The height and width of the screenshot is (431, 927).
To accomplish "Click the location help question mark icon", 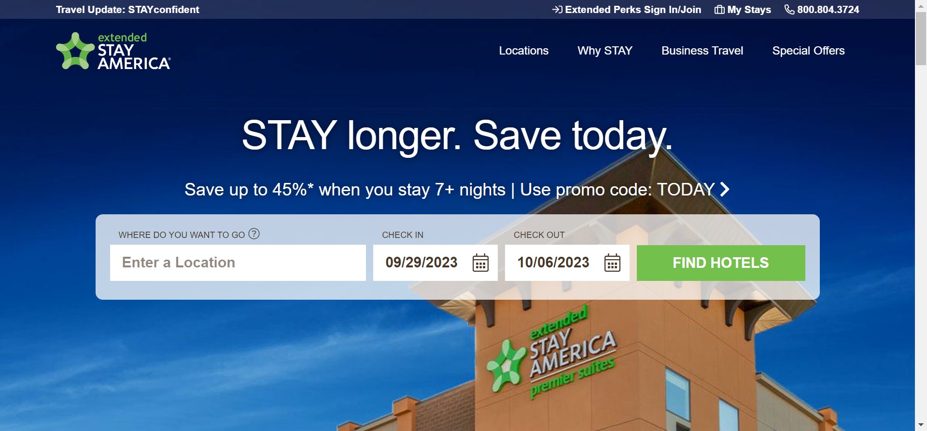I will pos(254,234).
